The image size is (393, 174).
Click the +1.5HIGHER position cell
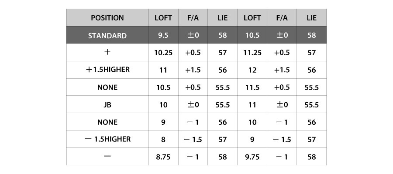coord(107,70)
